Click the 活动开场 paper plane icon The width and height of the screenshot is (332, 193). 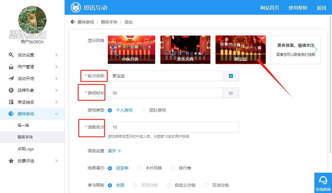click(x=11, y=79)
